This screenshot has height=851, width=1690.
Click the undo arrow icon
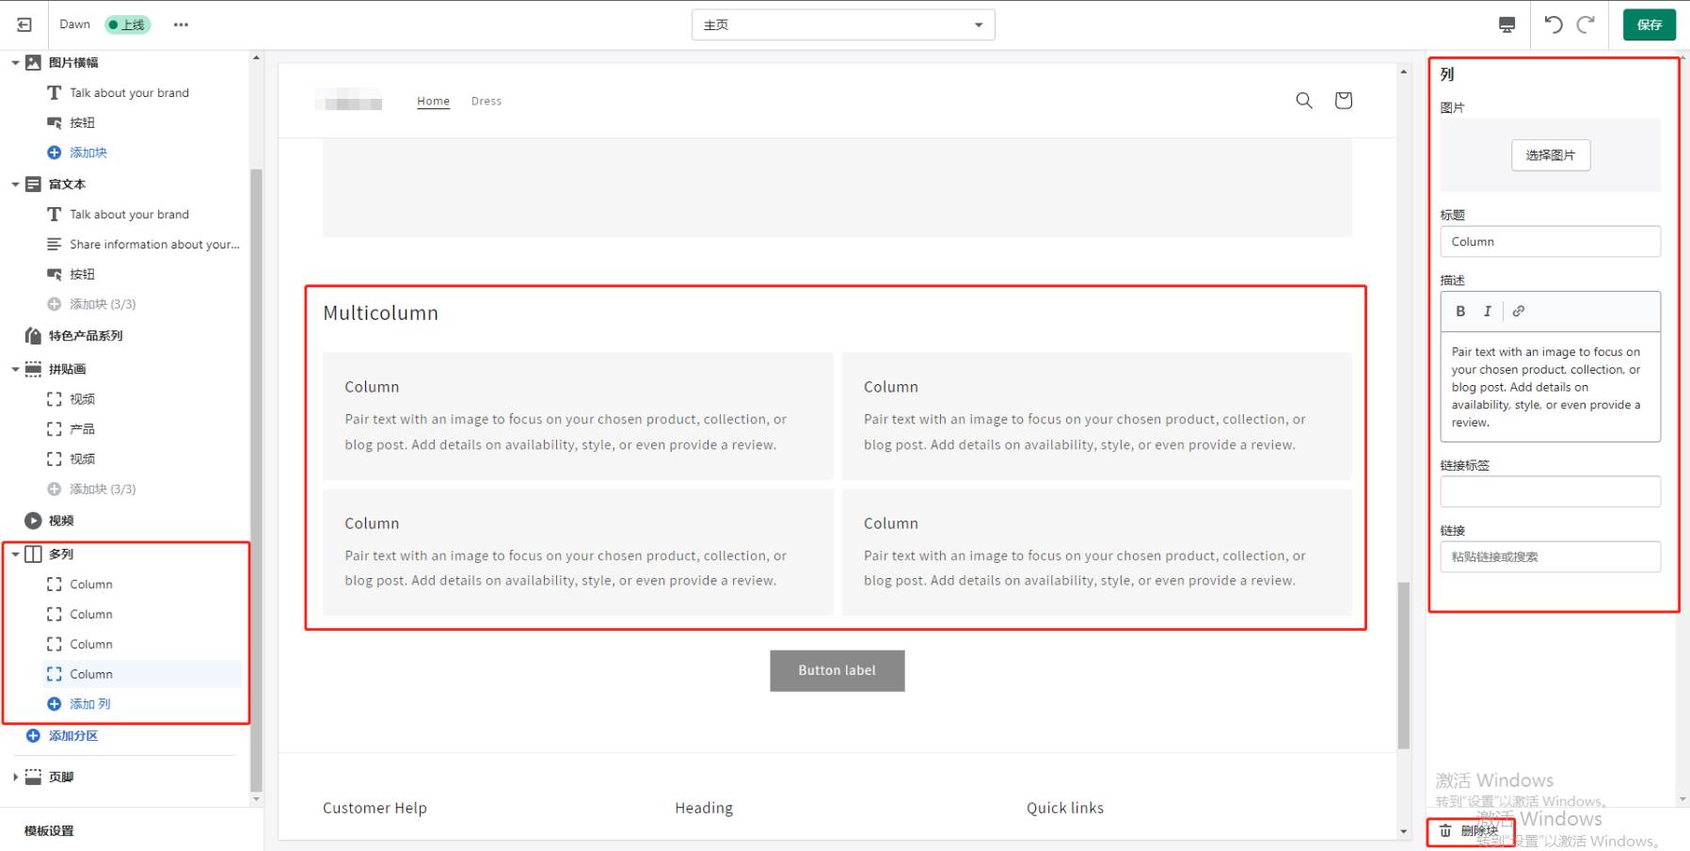click(x=1554, y=24)
